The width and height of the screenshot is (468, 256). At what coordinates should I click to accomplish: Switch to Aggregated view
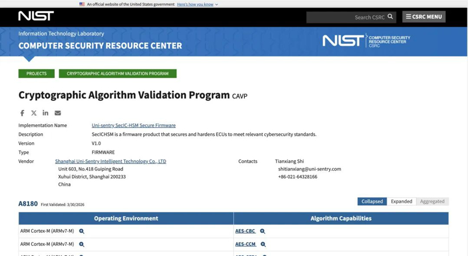tap(432, 201)
